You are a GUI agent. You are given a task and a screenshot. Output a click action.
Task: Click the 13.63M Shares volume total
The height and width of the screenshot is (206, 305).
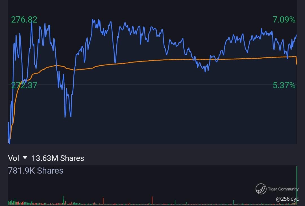click(58, 158)
